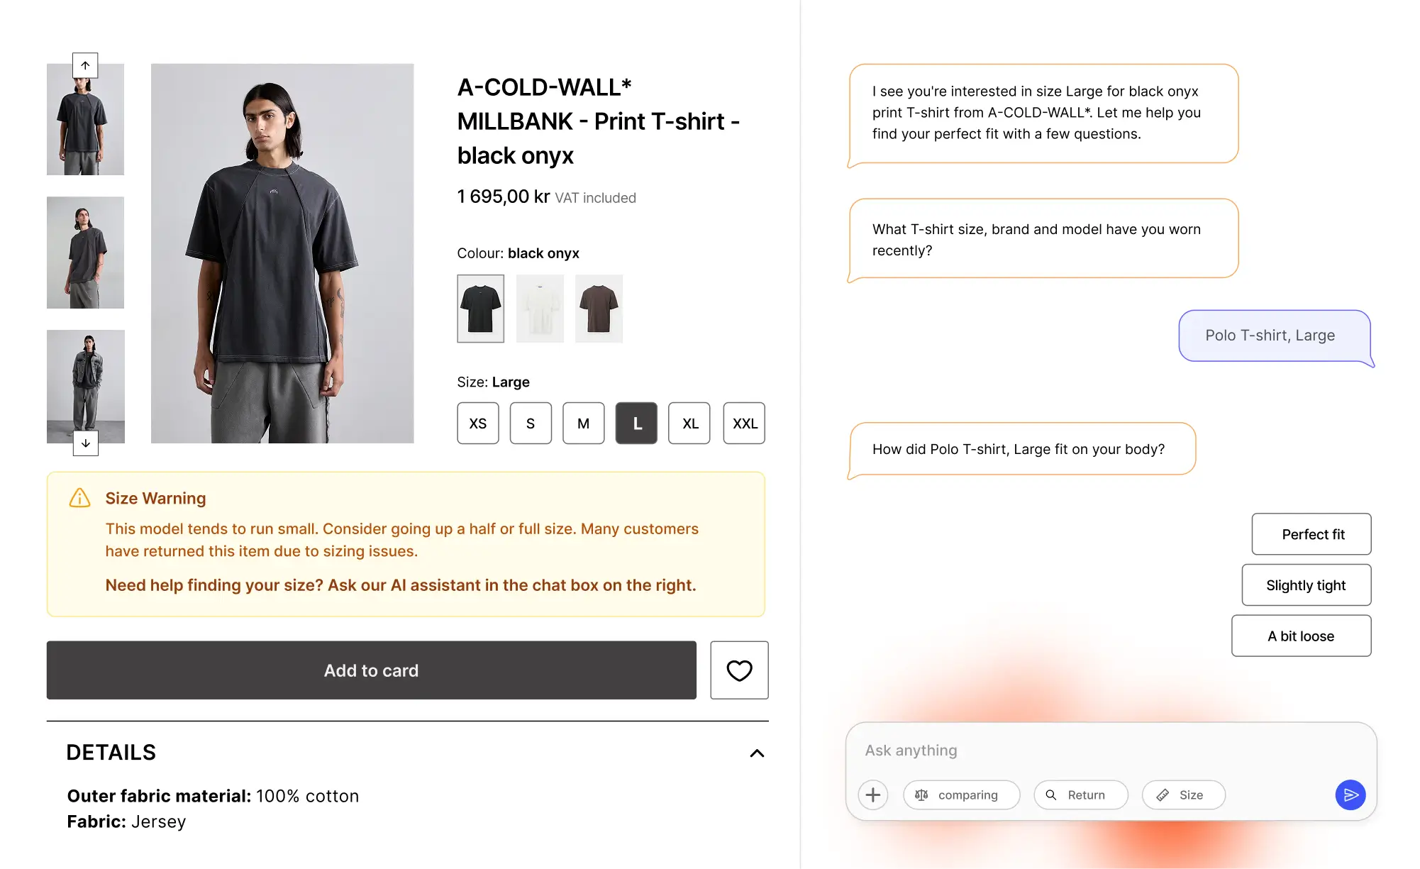Choose size XS

pyautogui.click(x=478, y=424)
